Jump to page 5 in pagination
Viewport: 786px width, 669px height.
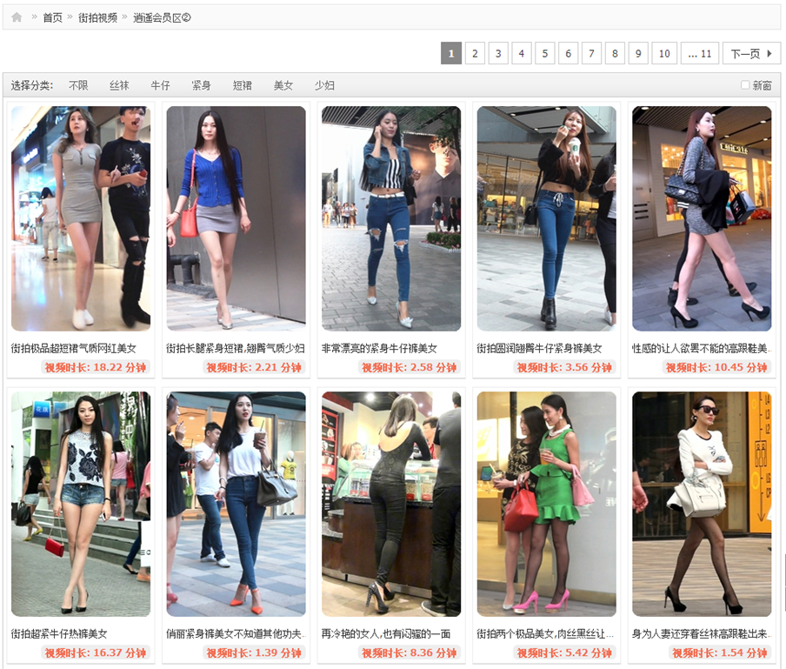pyautogui.click(x=545, y=54)
